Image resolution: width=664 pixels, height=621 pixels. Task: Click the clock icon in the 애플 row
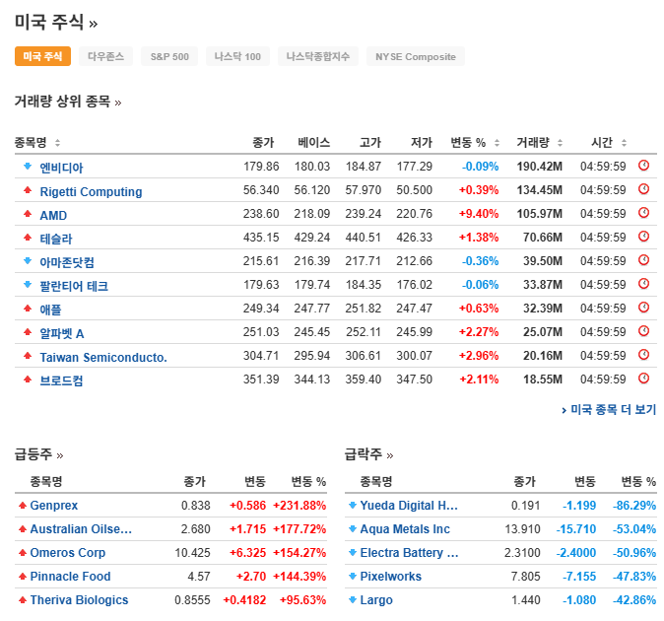pyautogui.click(x=643, y=308)
